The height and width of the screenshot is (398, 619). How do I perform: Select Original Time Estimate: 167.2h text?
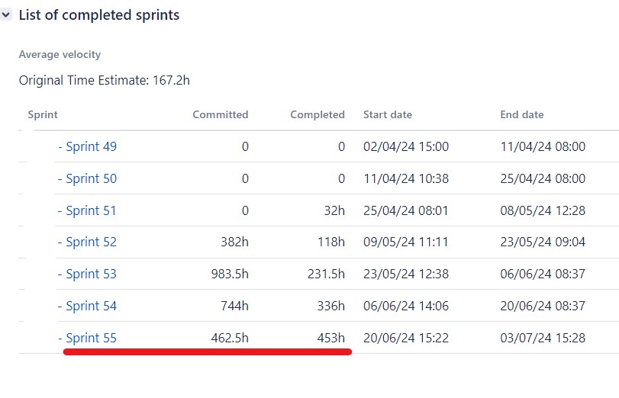coord(105,80)
